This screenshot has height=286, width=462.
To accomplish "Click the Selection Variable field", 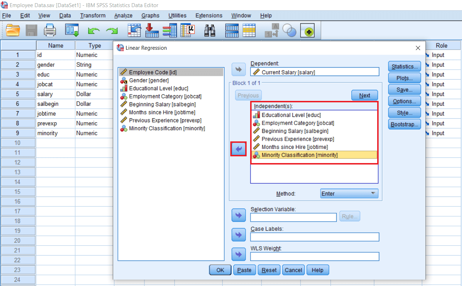I will tap(293, 217).
